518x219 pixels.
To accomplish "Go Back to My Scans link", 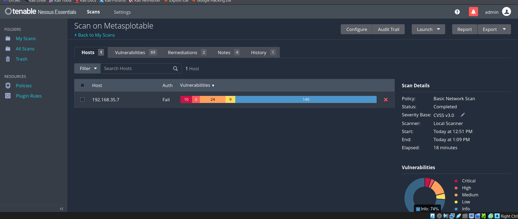I will tap(96, 35).
